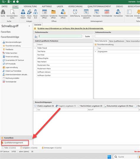Screen dimensions: 140x159
Task: Open the Terminkalender in the ribbon
Action: coord(107,13)
